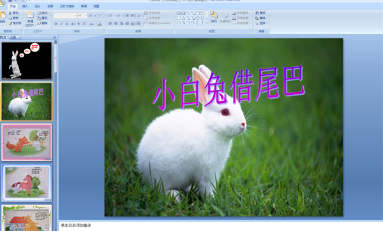383x231 pixels.
Task: Expand the shapes gallery more arrow
Action: [x=207, y=23]
